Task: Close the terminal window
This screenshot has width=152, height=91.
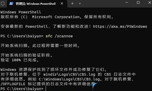Action: (150, 3)
